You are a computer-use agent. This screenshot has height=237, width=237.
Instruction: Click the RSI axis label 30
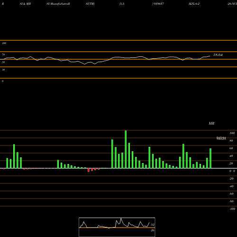tap(3, 70)
